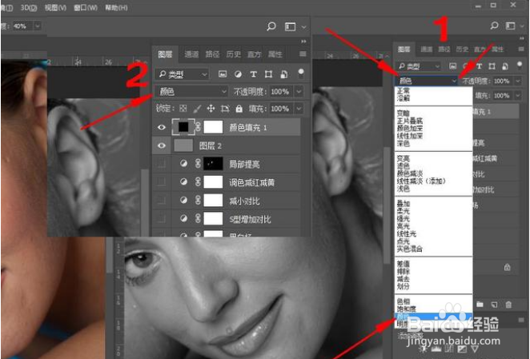Toggle adjustment layer filter in center Layers panel
Image resolution: width=530 pixels, height=359 pixels.
coord(238,74)
